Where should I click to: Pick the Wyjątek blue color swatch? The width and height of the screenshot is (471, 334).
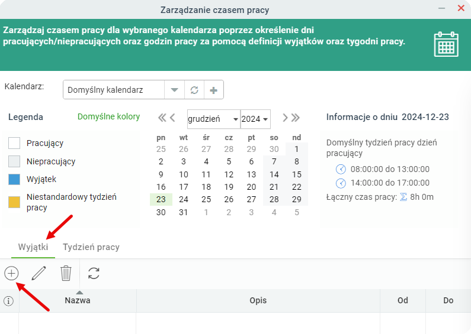coord(14,179)
